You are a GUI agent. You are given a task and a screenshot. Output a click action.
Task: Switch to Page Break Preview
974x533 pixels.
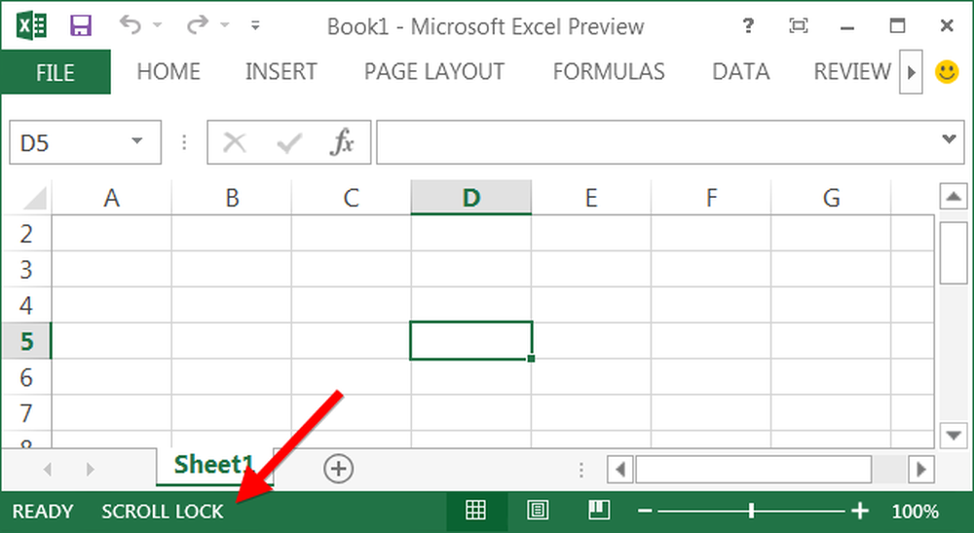pyautogui.click(x=599, y=511)
